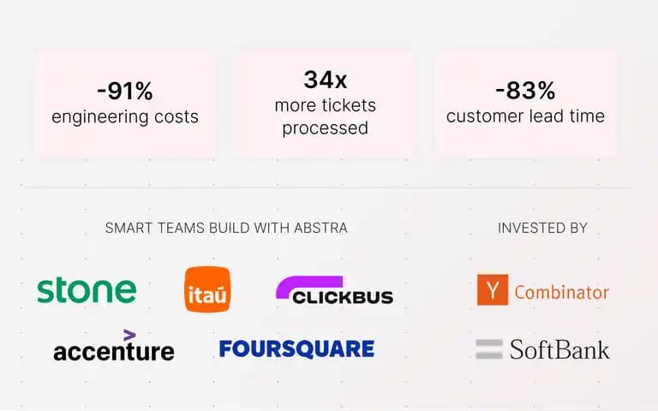Click the 'Smart teams build with Abstra' heading
658x411 pixels.
click(226, 228)
